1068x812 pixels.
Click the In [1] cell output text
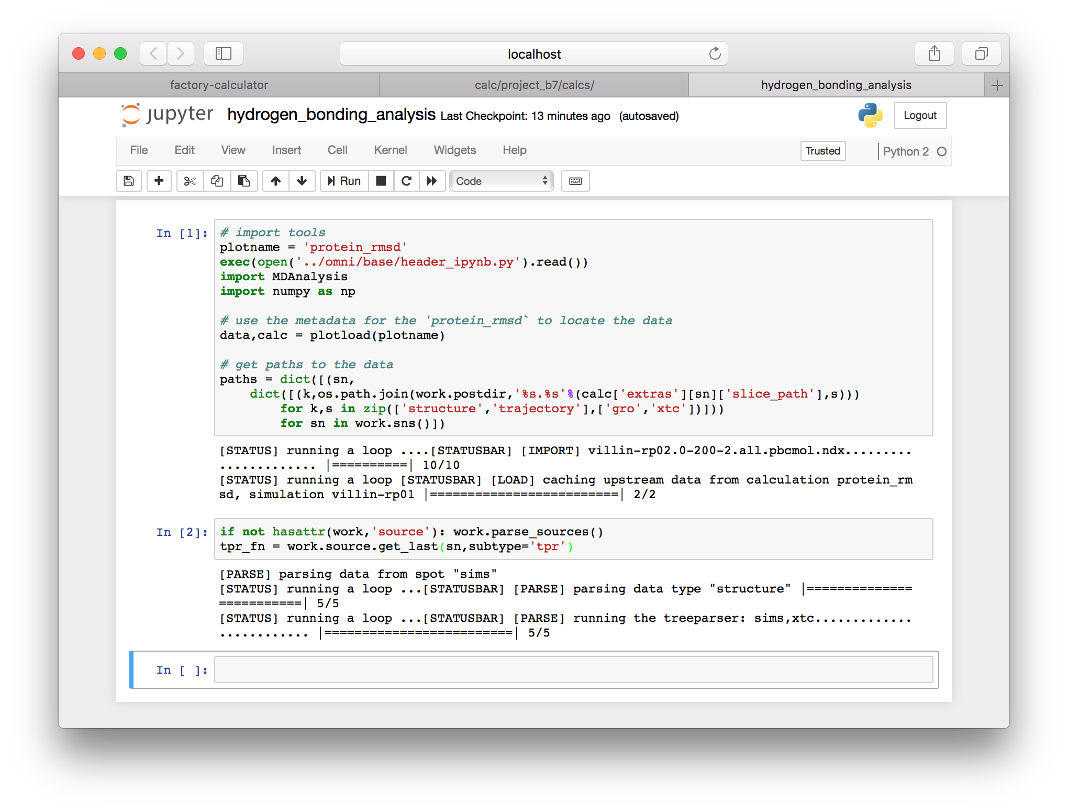point(566,473)
